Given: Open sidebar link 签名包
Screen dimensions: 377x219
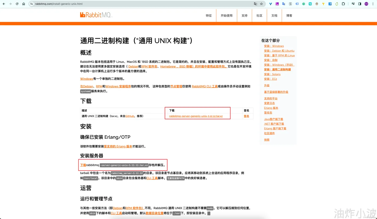Looking at the screenshot, I should tap(268, 113).
